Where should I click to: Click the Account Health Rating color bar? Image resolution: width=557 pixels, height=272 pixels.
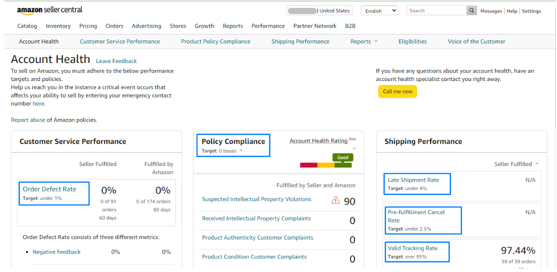click(x=325, y=165)
